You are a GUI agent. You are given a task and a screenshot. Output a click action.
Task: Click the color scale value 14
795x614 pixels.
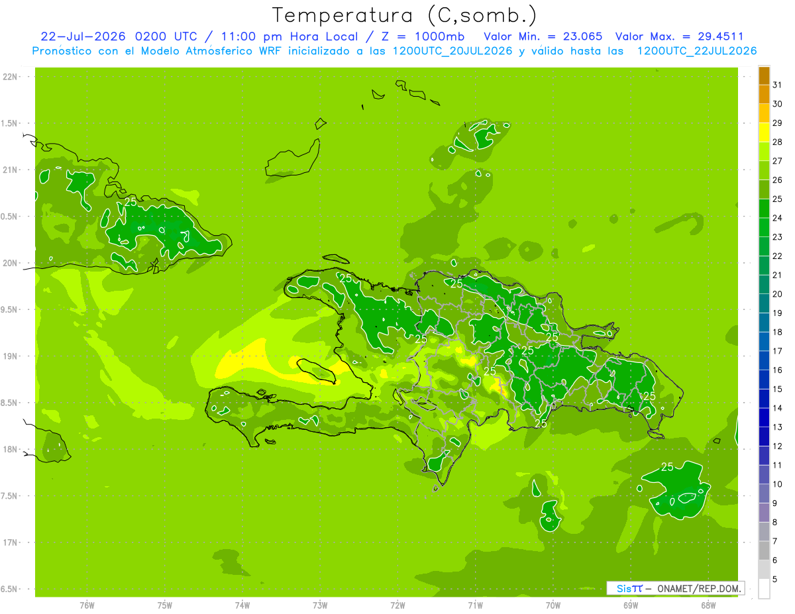tap(777, 408)
